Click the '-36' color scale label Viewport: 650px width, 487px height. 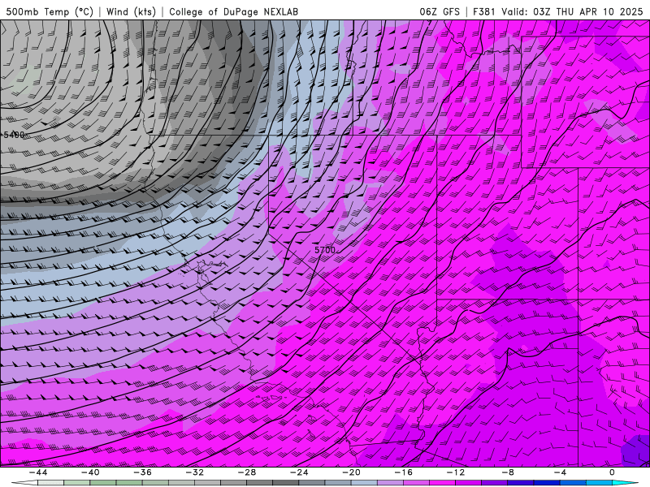[142, 472]
